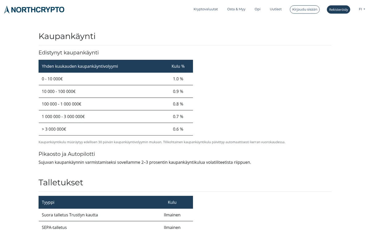Select the 0 - 10 000€ row label
This screenshot has height=231, width=370.
pos(52,79)
